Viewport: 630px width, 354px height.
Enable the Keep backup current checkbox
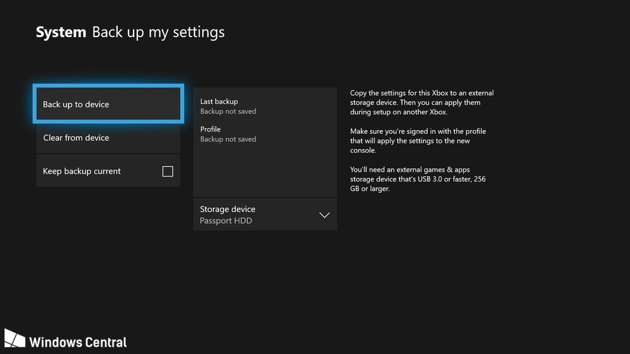168,171
